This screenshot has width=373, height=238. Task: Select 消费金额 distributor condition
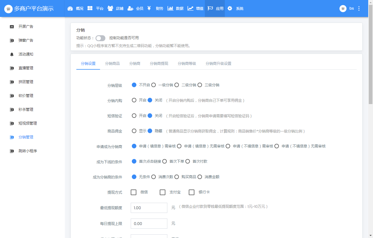pyautogui.click(x=200, y=177)
